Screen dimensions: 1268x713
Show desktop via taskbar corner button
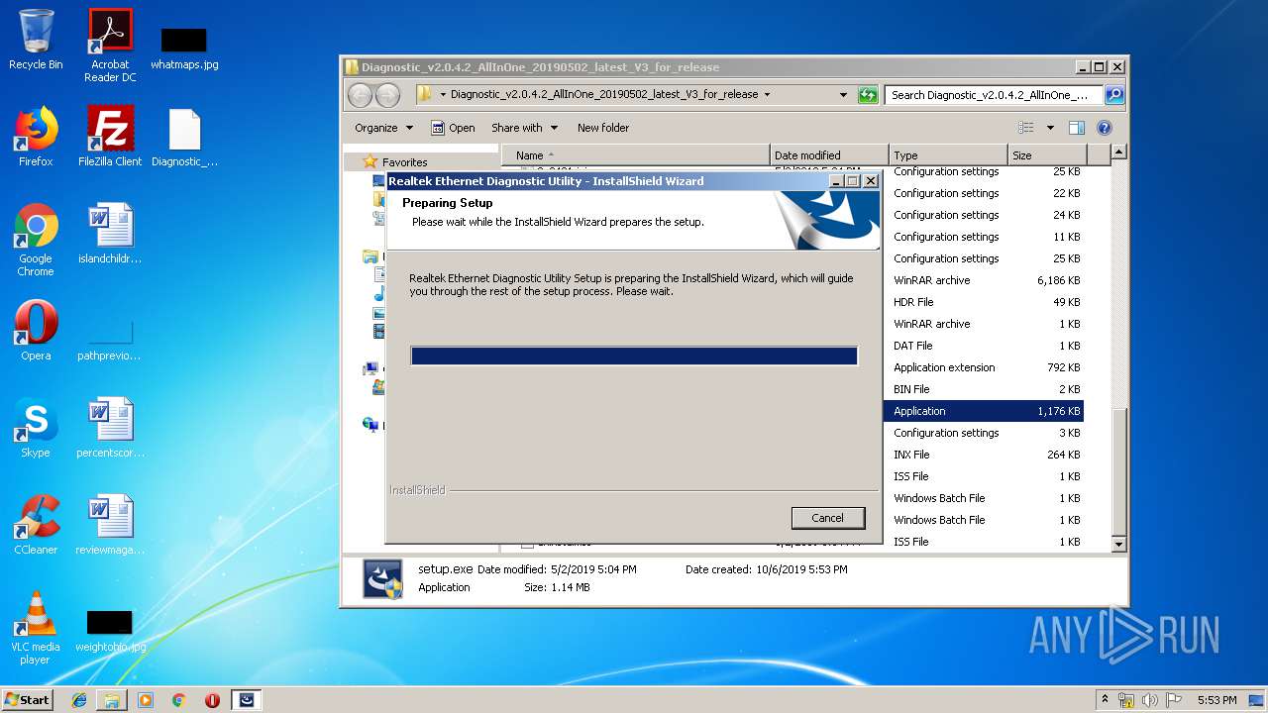pyautogui.click(x=1257, y=700)
